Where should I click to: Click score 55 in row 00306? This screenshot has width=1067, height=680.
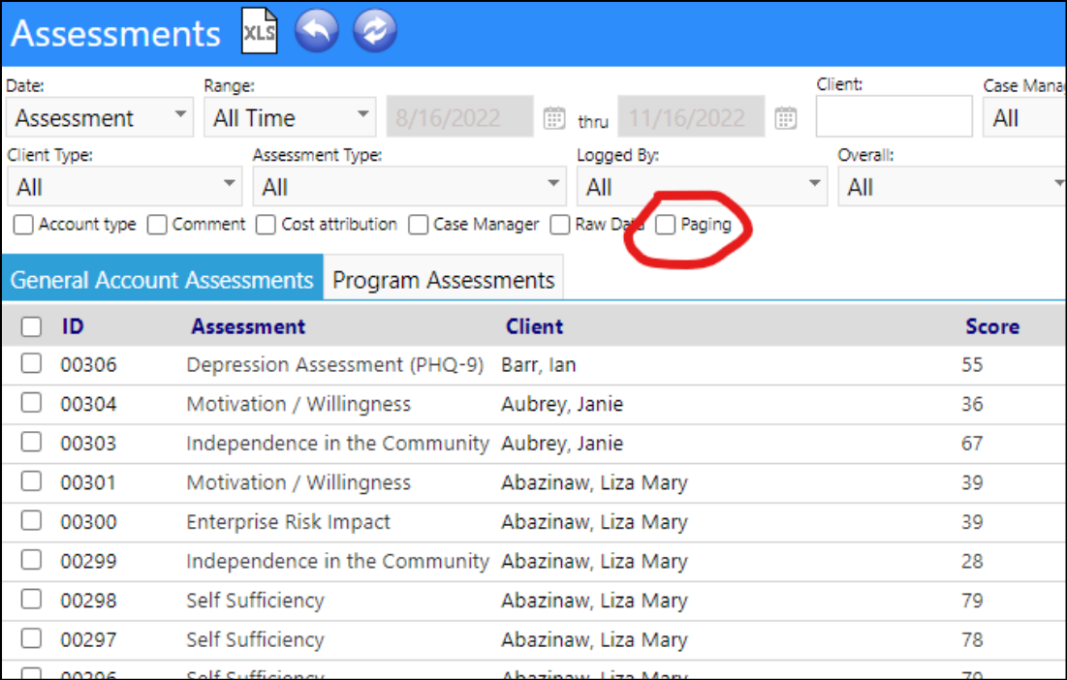pos(972,364)
